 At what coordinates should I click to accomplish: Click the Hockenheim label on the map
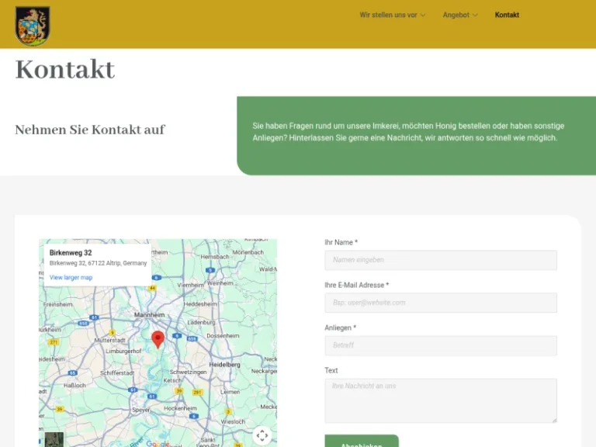tap(180, 408)
